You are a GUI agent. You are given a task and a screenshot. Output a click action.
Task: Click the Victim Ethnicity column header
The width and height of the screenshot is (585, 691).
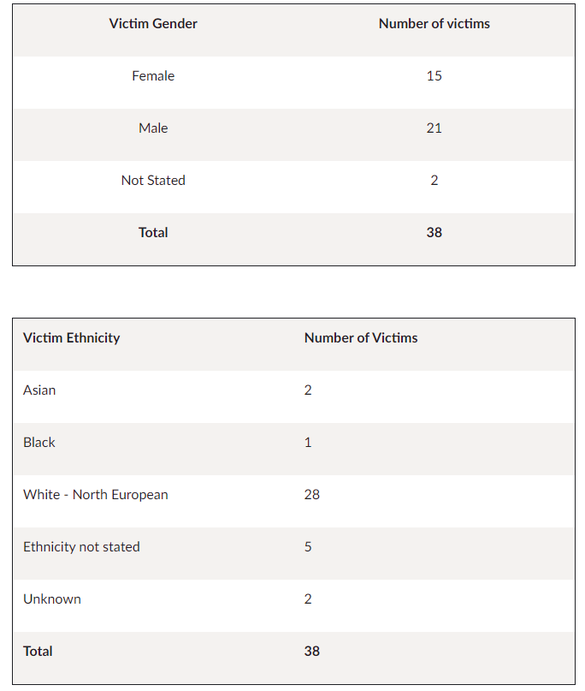coord(72,338)
